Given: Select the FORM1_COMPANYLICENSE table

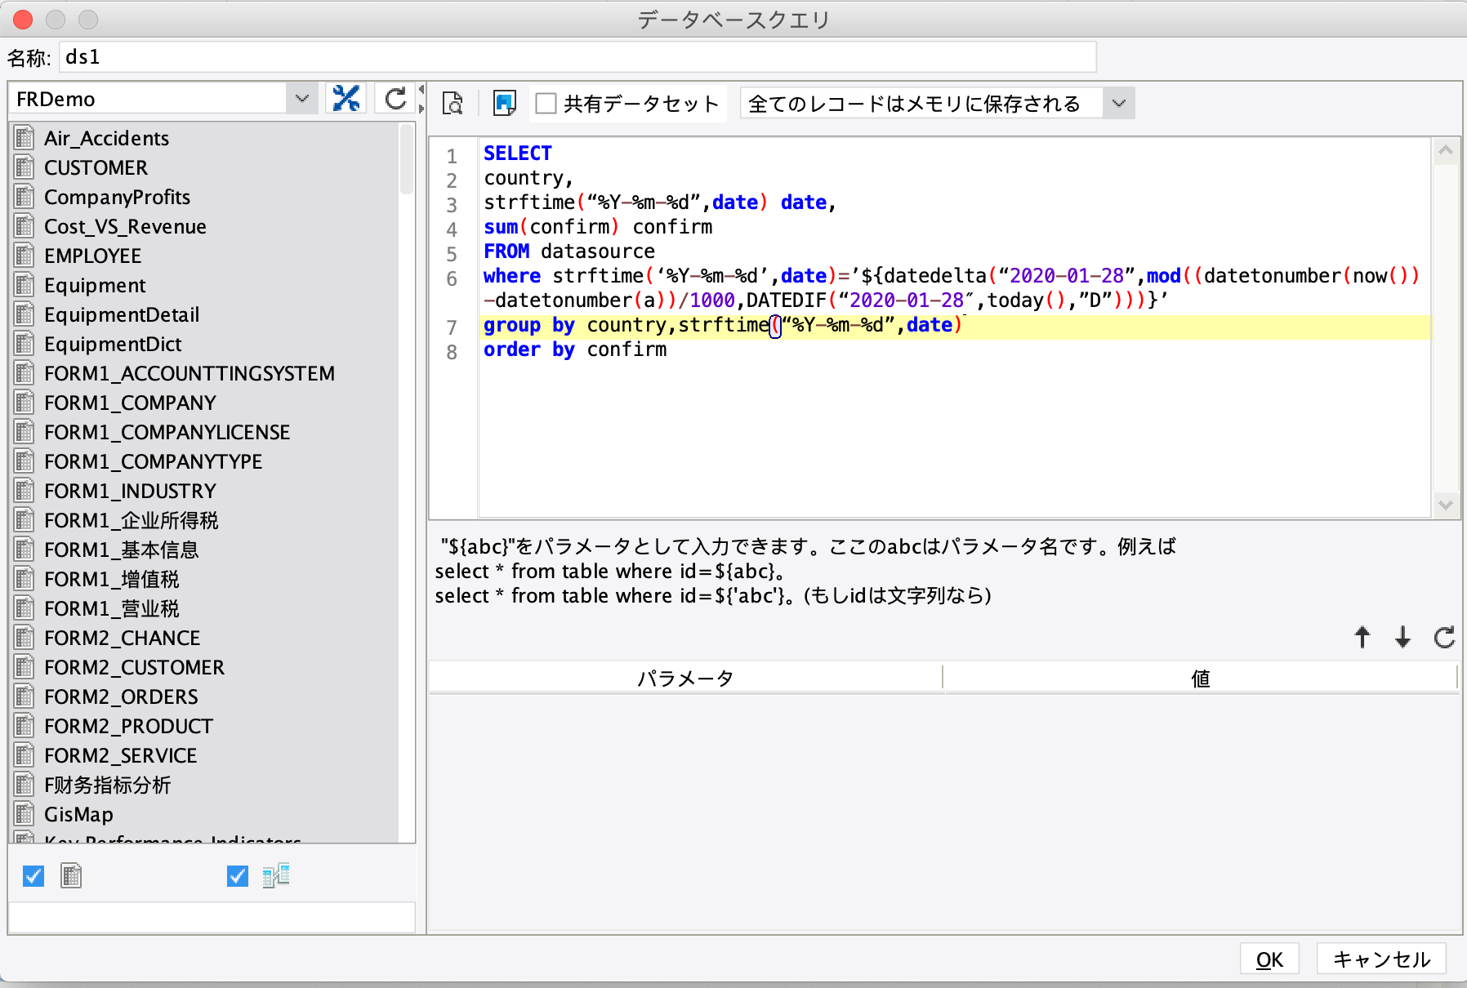Looking at the screenshot, I should click(x=167, y=432).
